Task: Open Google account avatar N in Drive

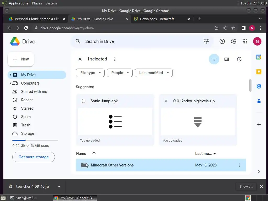Action: tap(257, 41)
